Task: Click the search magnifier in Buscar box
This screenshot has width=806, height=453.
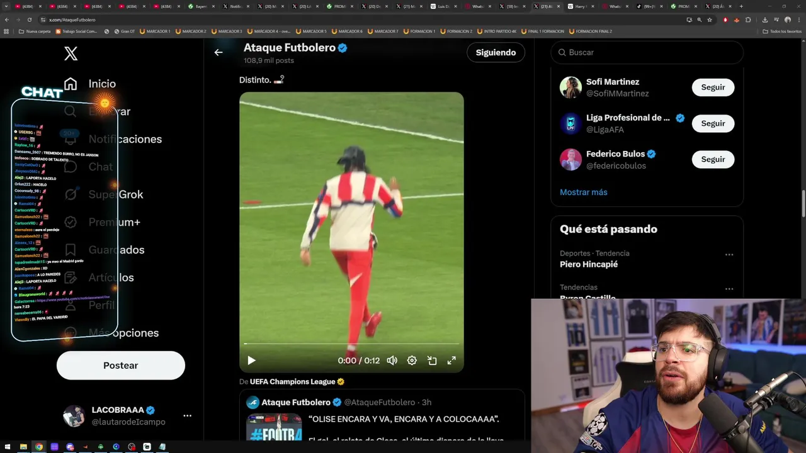Action: (562, 52)
